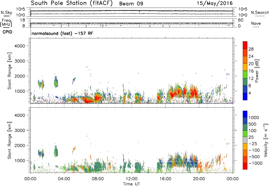The height and width of the screenshot is (186, 269).
Task: Click the '60' label right of the frequency panel
Action: point(240,20)
